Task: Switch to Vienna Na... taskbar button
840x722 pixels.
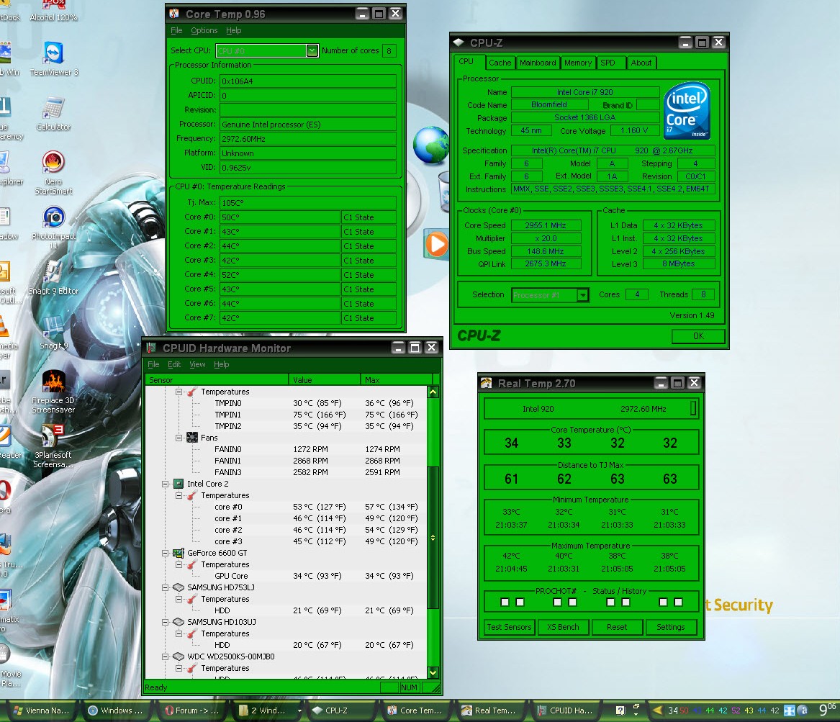Action: coord(42,710)
